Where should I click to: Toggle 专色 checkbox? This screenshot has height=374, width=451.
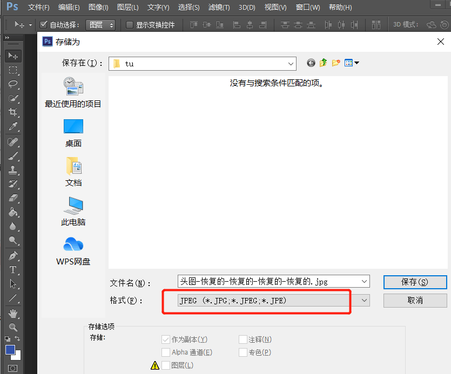tap(243, 352)
